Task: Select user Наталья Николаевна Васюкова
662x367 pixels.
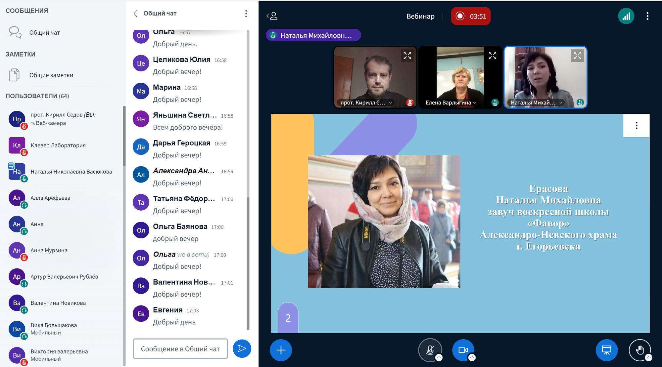Action: pos(71,172)
